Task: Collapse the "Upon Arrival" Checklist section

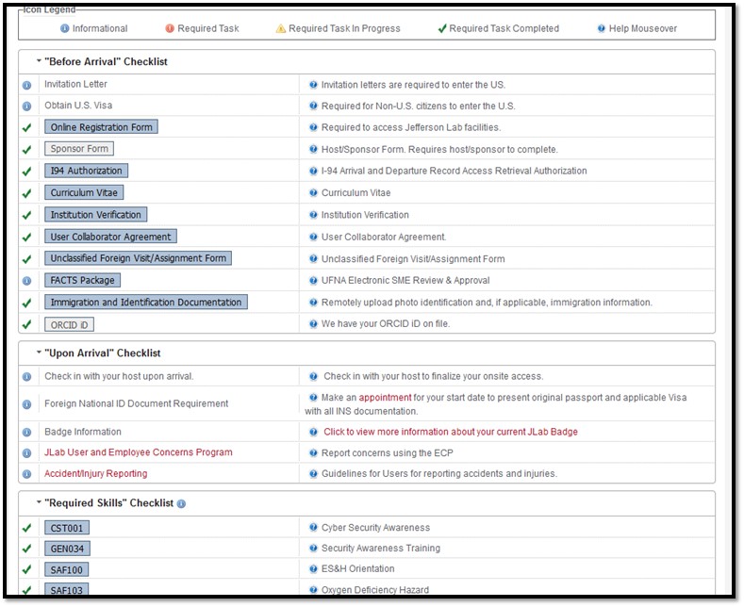Action: 39,353
